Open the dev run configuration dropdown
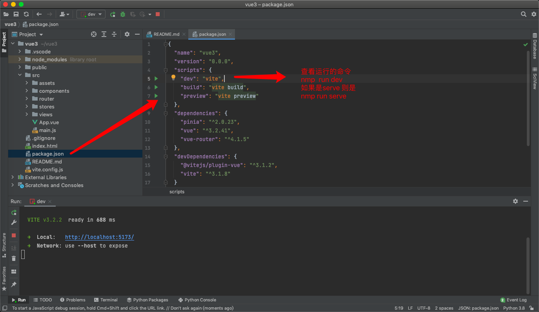539x312 pixels. tap(91, 14)
